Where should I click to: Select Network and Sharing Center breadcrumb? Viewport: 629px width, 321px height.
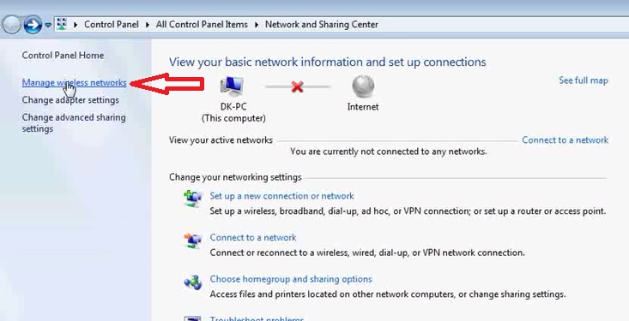321,25
